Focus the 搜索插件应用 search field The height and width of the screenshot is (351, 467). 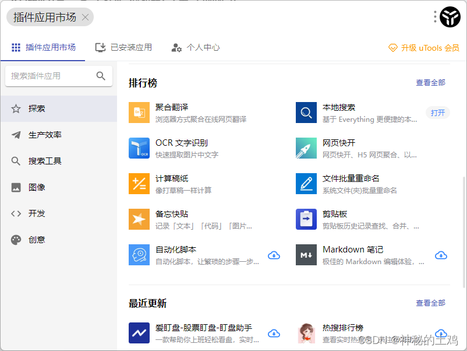(59, 76)
